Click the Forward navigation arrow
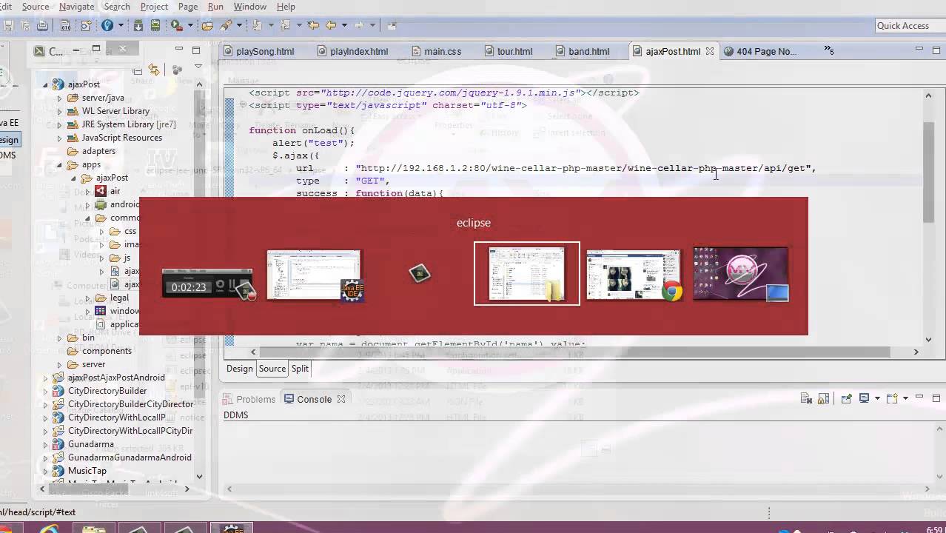The image size is (946, 533). [x=359, y=26]
